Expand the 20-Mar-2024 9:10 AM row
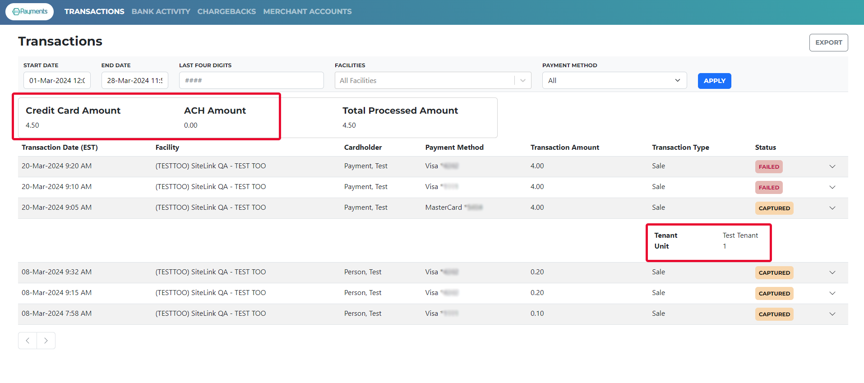 832,187
